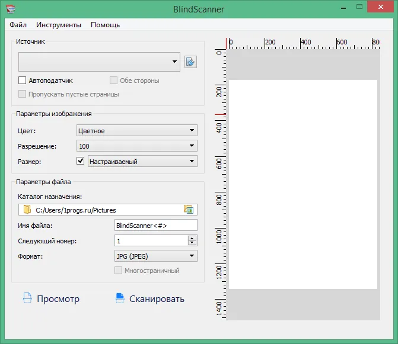Open the Формат dropdown showing JPG (JPEG)
This screenshot has height=344, width=398.
[156, 256]
